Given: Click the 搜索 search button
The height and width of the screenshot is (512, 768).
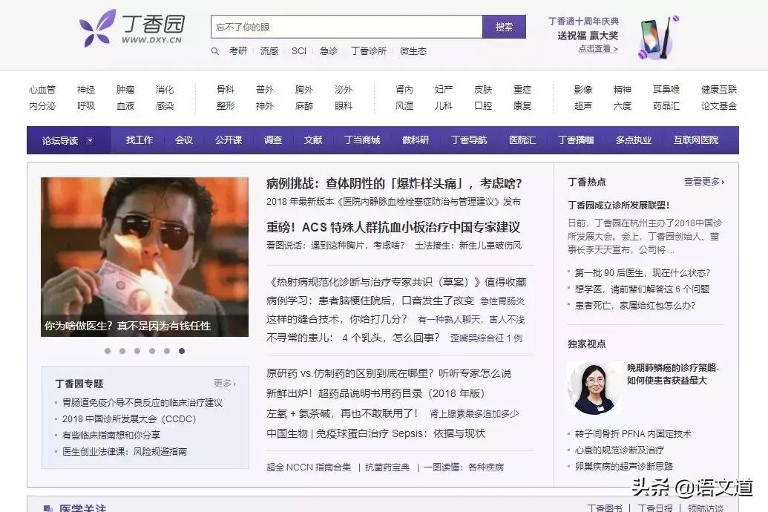Looking at the screenshot, I should coord(504,25).
